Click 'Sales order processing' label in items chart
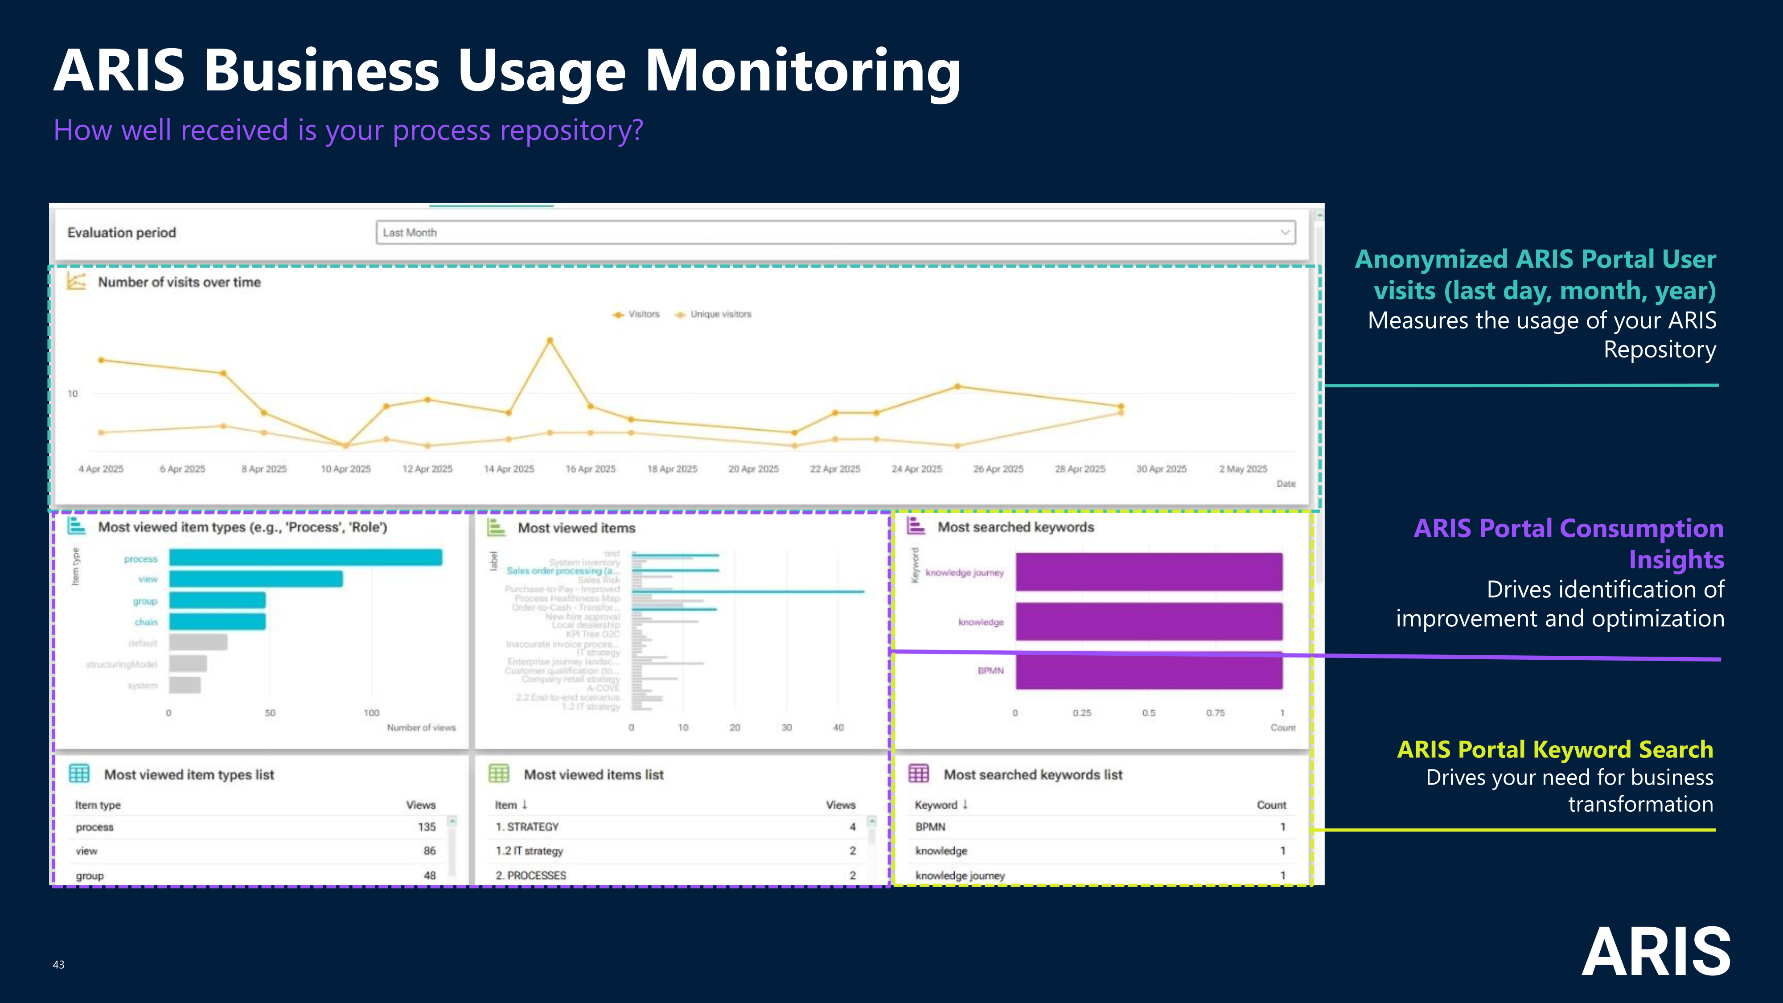The width and height of the screenshot is (1783, 1003). (x=563, y=571)
